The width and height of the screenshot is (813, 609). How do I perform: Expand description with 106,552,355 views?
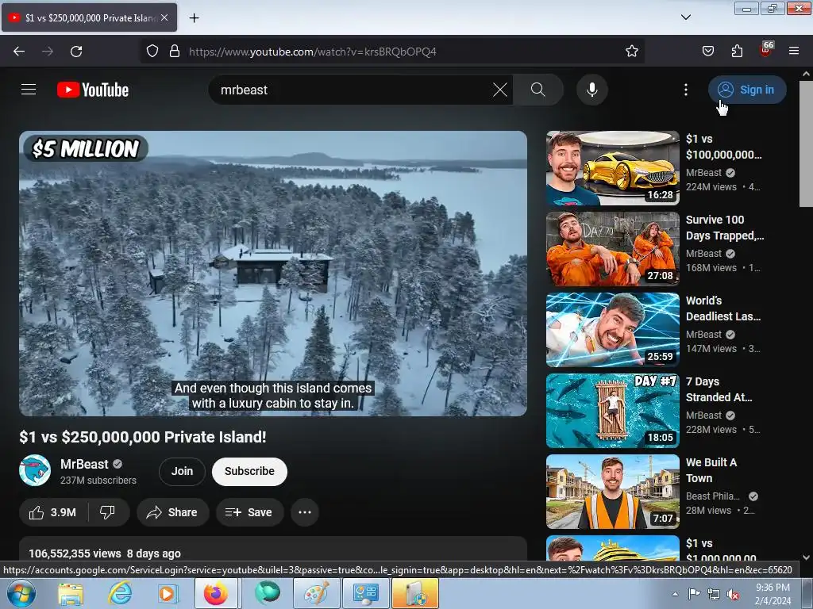[x=273, y=550]
